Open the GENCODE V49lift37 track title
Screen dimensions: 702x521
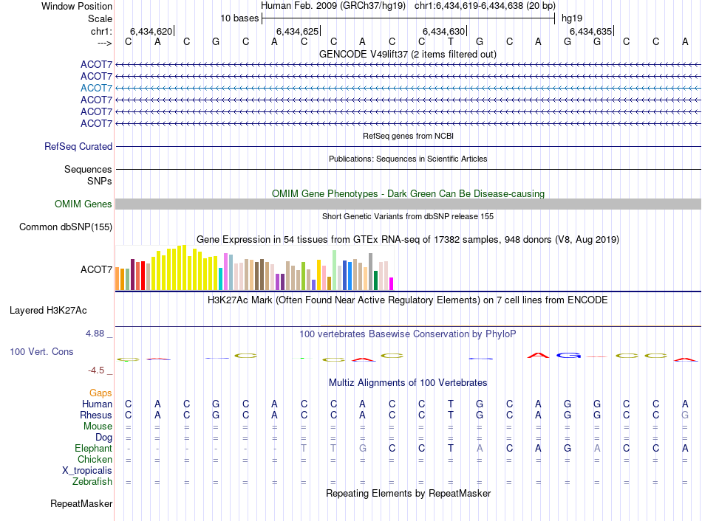pos(407,54)
